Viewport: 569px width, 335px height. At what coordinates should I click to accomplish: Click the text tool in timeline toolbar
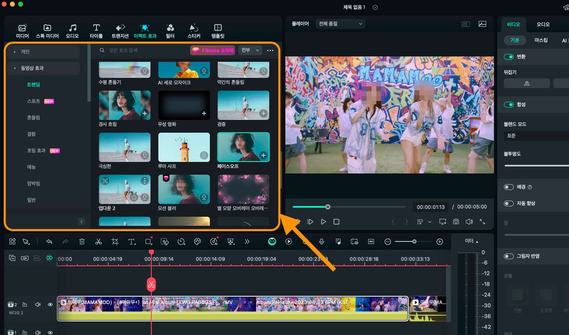pyautogui.click(x=132, y=241)
